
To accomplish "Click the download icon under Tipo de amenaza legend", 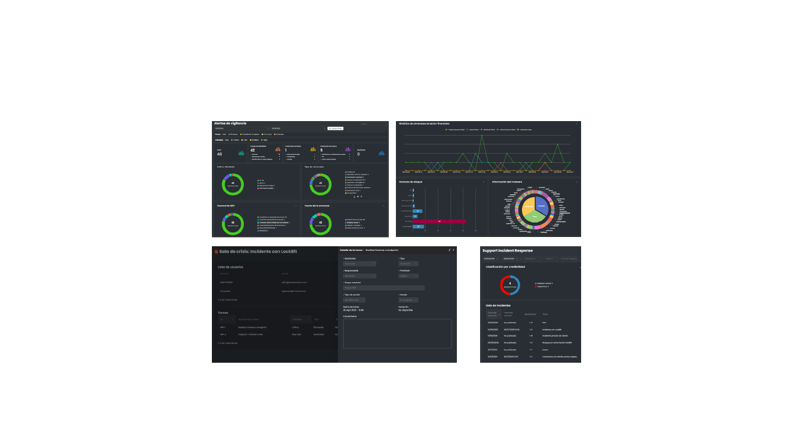I will coord(354,196).
